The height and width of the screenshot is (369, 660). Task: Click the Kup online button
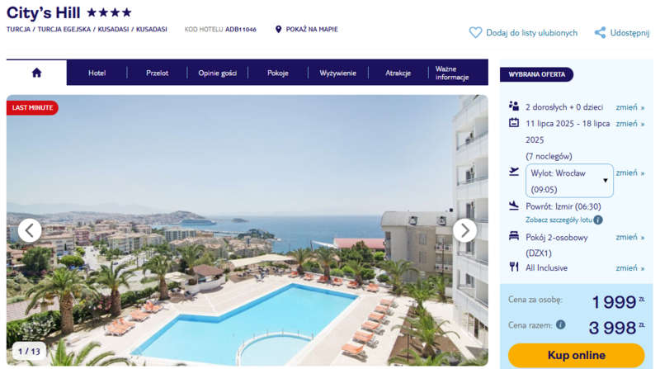pyautogui.click(x=576, y=355)
